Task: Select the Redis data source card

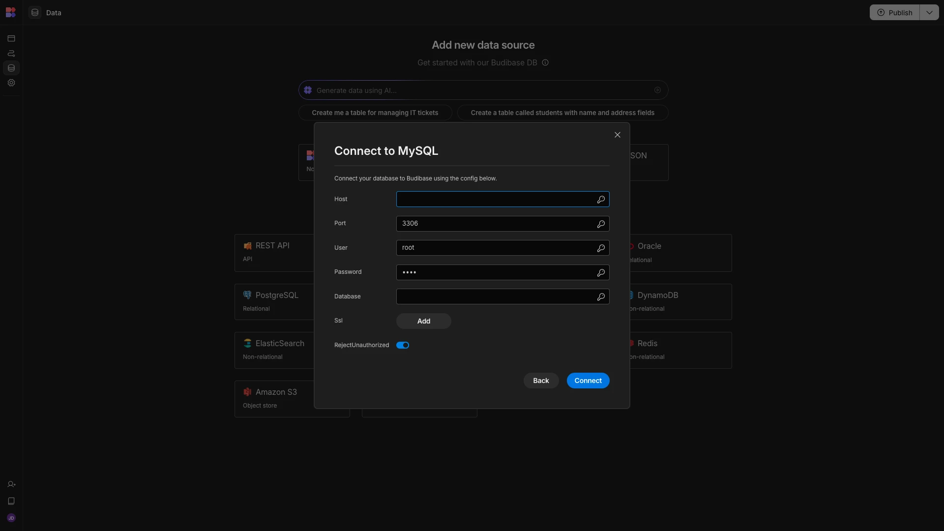Action: [681, 350]
